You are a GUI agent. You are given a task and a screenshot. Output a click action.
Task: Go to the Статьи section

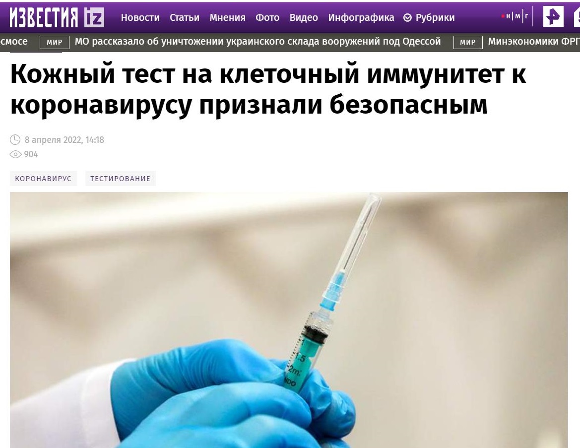(184, 17)
